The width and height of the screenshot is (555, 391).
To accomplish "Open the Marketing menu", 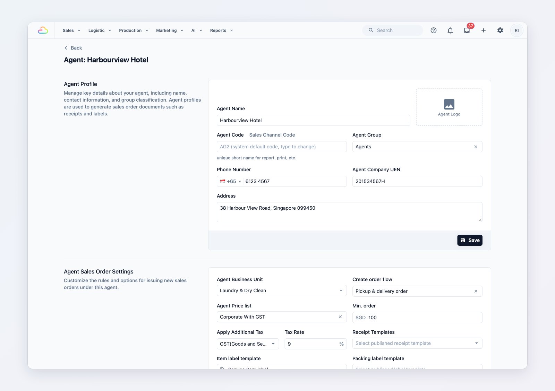I will click(170, 31).
